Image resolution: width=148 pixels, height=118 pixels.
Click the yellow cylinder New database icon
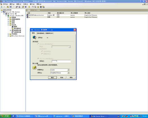tap(38, 7)
